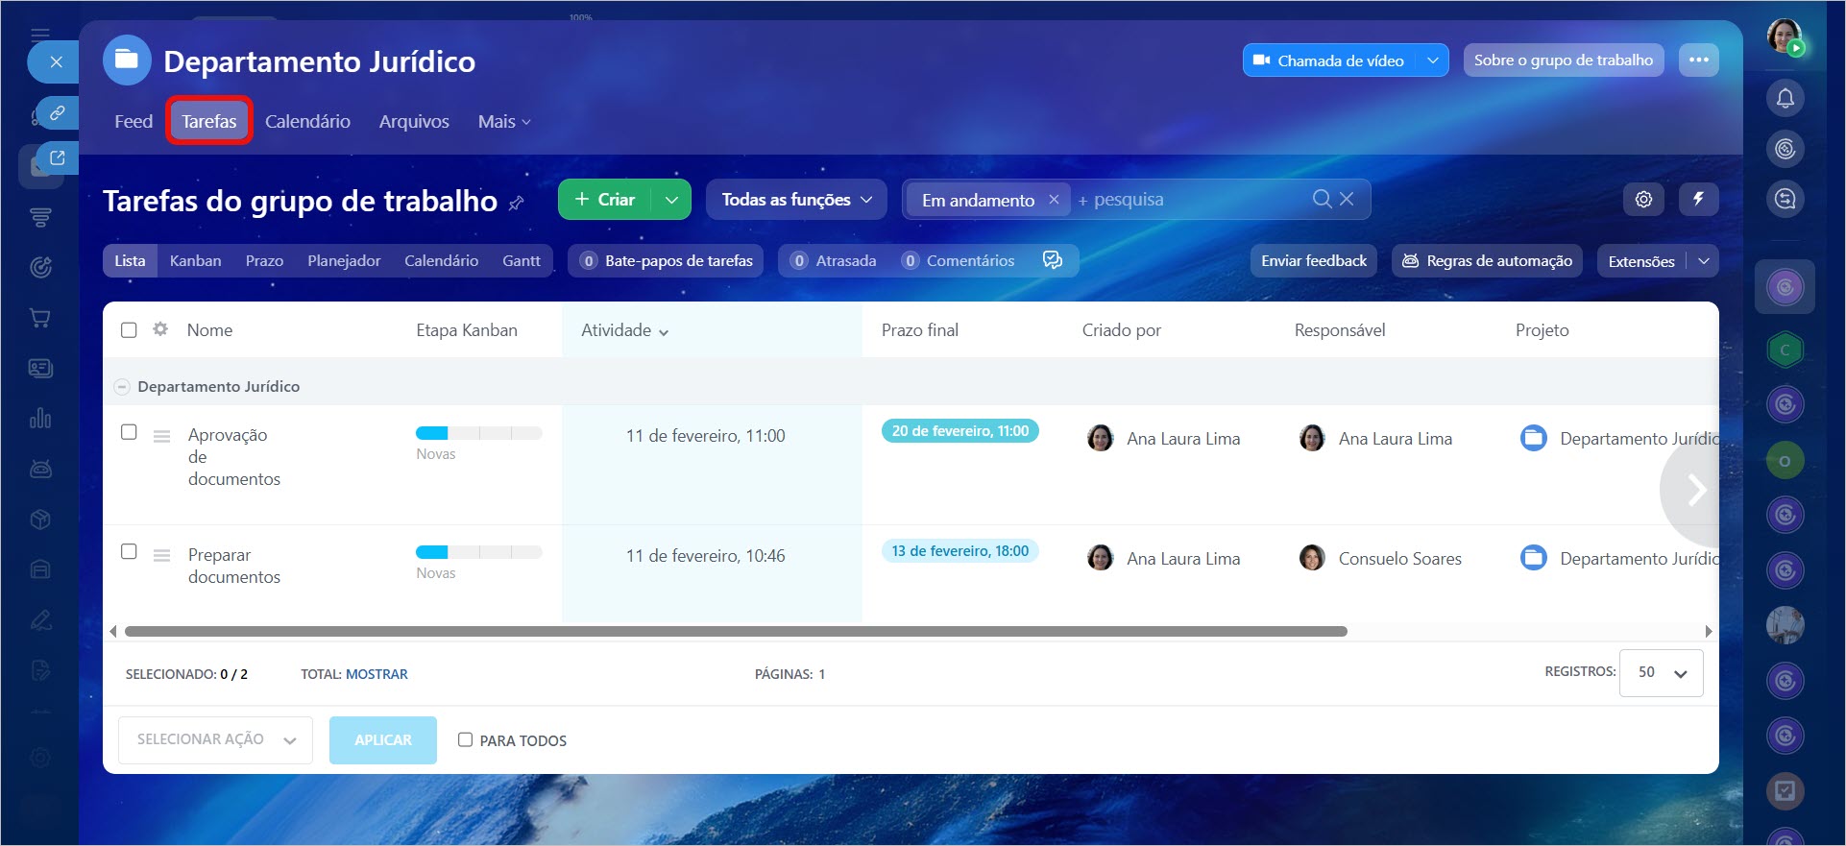The image size is (1846, 846).
Task: Expand the 'Todas as funções' dropdown
Action: [x=796, y=200]
